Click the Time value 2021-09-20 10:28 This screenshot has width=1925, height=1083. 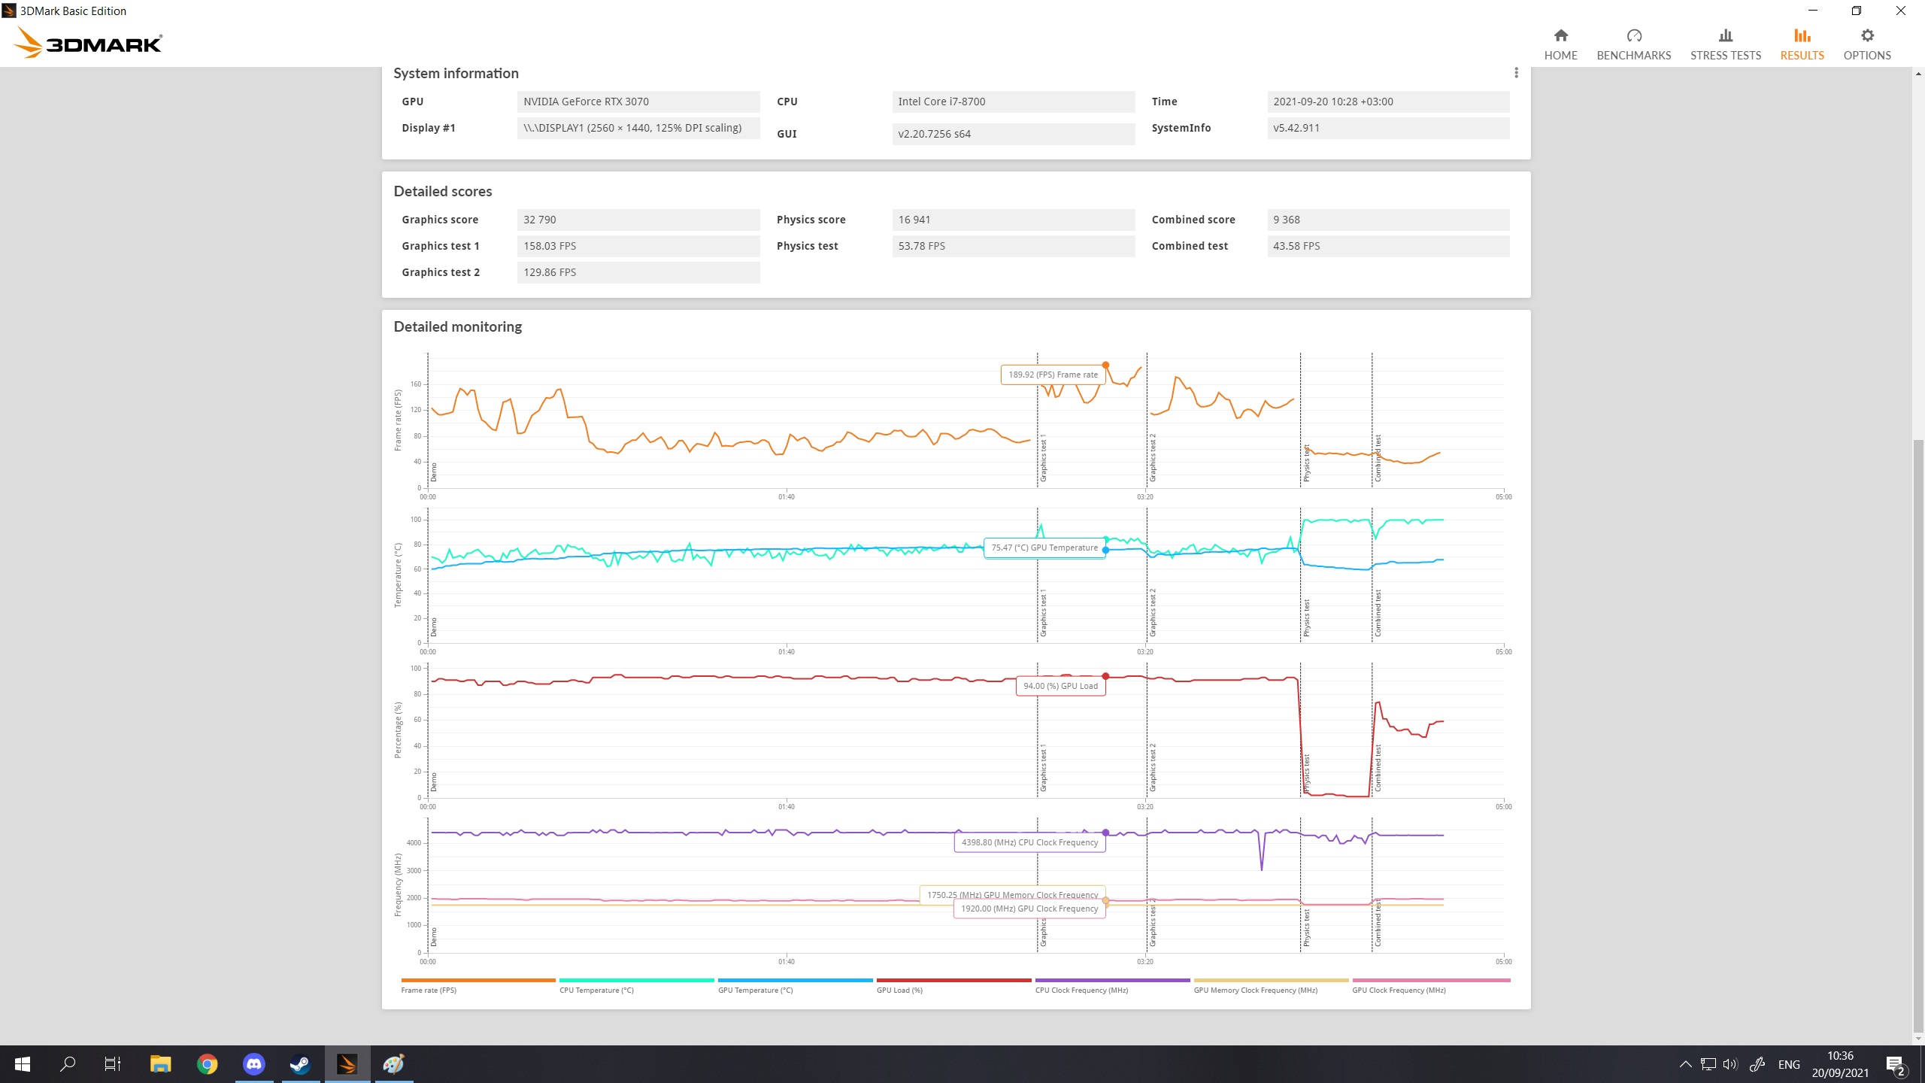[1388, 102]
